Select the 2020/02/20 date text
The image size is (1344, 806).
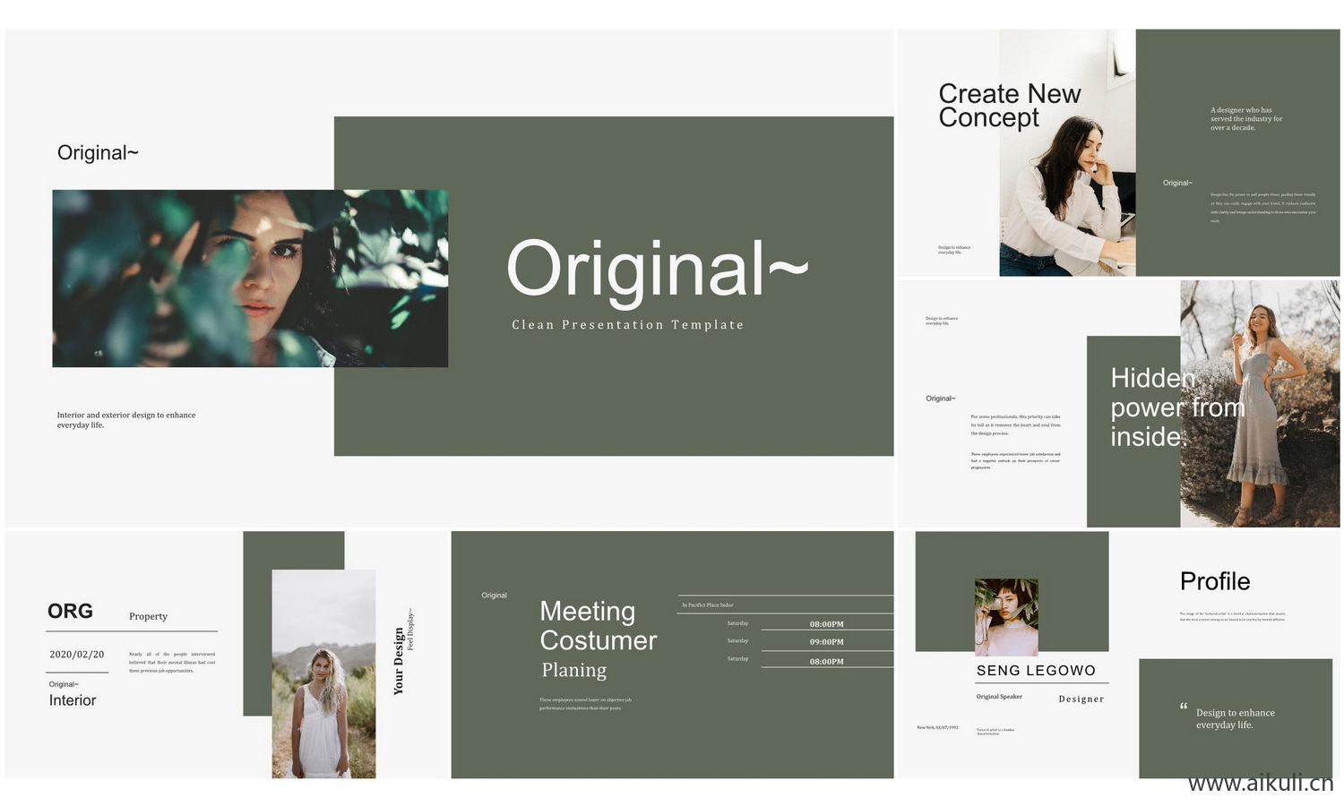click(x=76, y=655)
